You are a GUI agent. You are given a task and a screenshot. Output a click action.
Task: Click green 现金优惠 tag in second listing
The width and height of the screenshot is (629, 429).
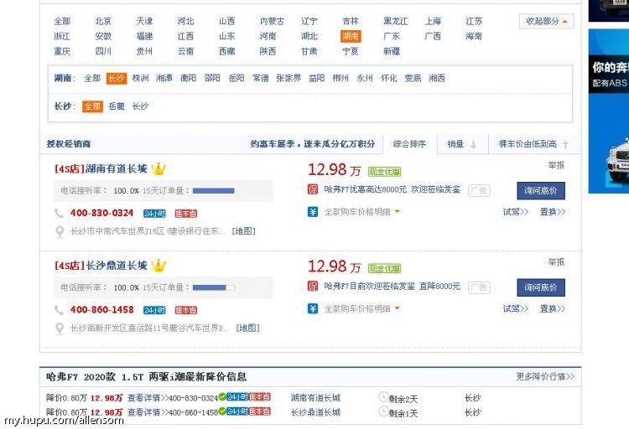click(x=385, y=268)
